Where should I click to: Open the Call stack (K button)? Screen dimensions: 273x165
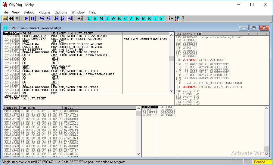(x=137, y=18)
